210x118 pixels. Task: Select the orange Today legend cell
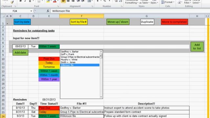click(x=49, y=63)
